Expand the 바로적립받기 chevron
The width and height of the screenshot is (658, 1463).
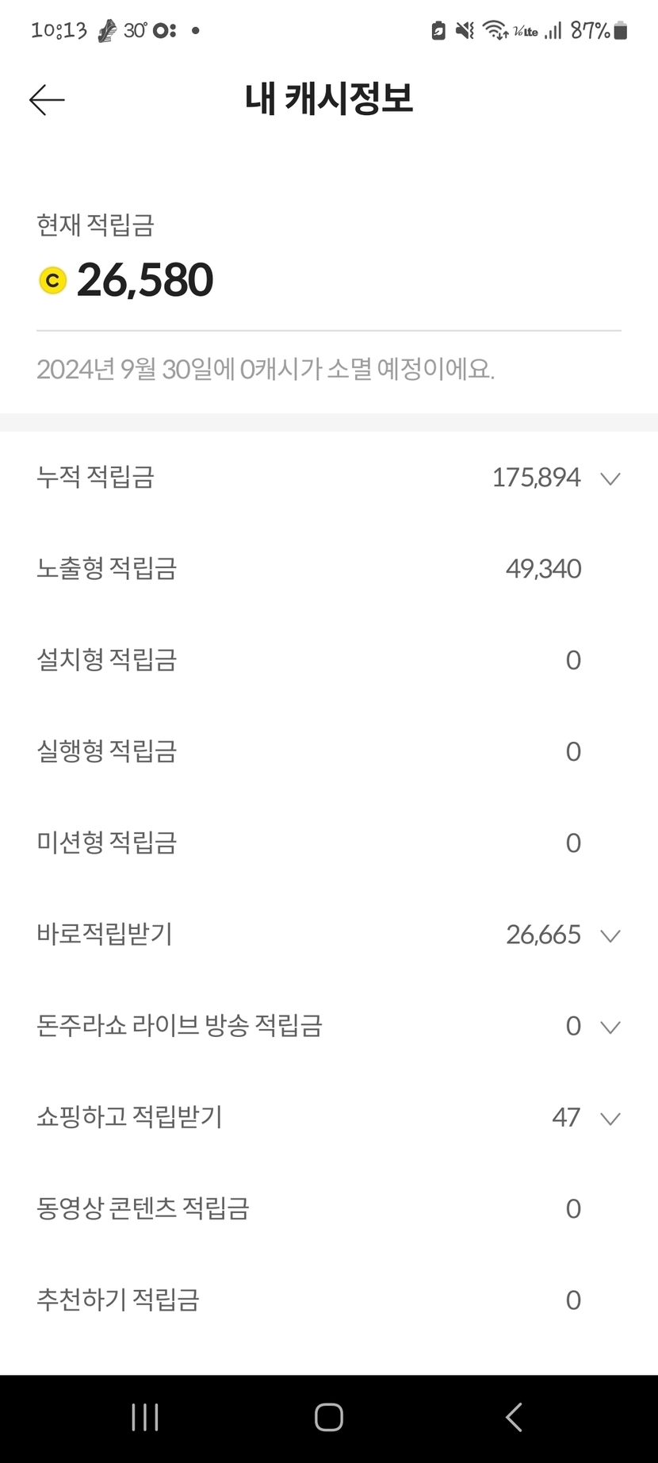click(610, 935)
